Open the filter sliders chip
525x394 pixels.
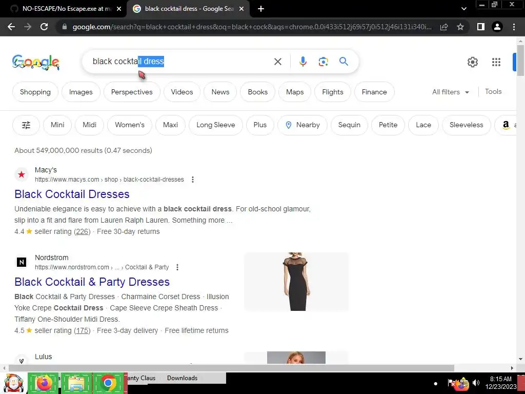26,125
